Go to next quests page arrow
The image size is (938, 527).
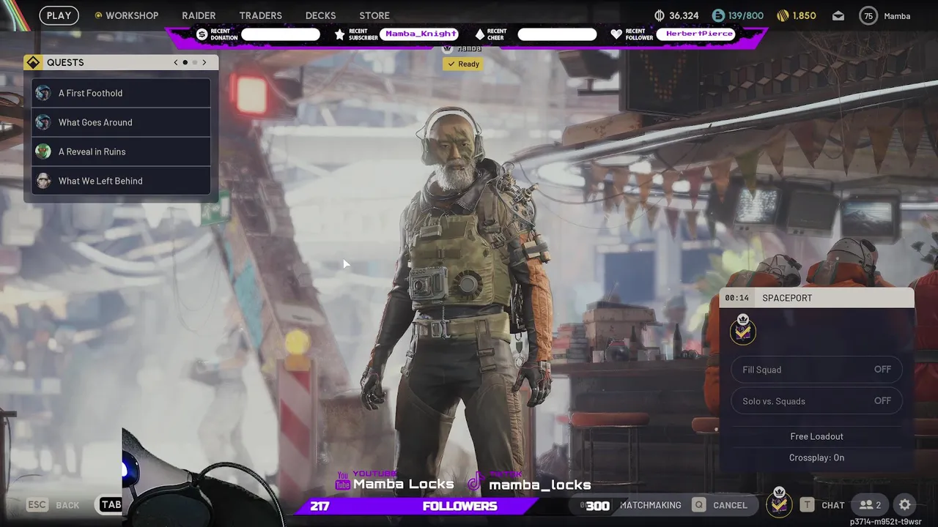(x=204, y=62)
